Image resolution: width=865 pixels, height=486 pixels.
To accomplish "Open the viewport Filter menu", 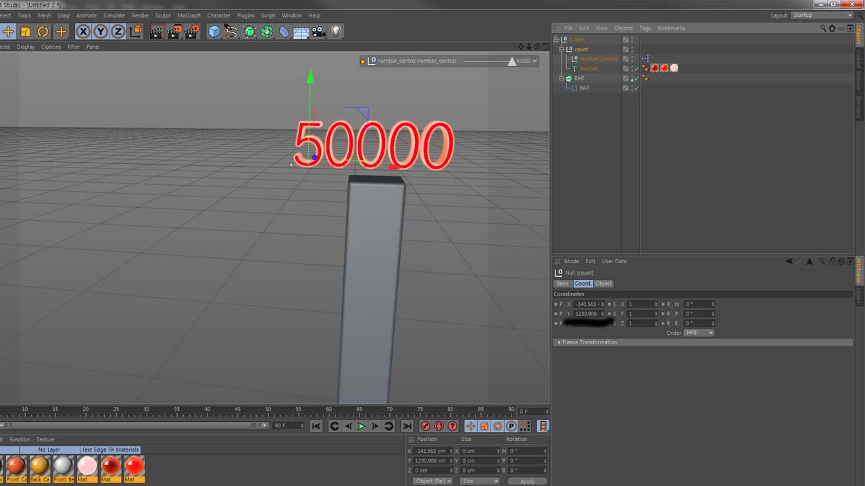I will 74,47.
